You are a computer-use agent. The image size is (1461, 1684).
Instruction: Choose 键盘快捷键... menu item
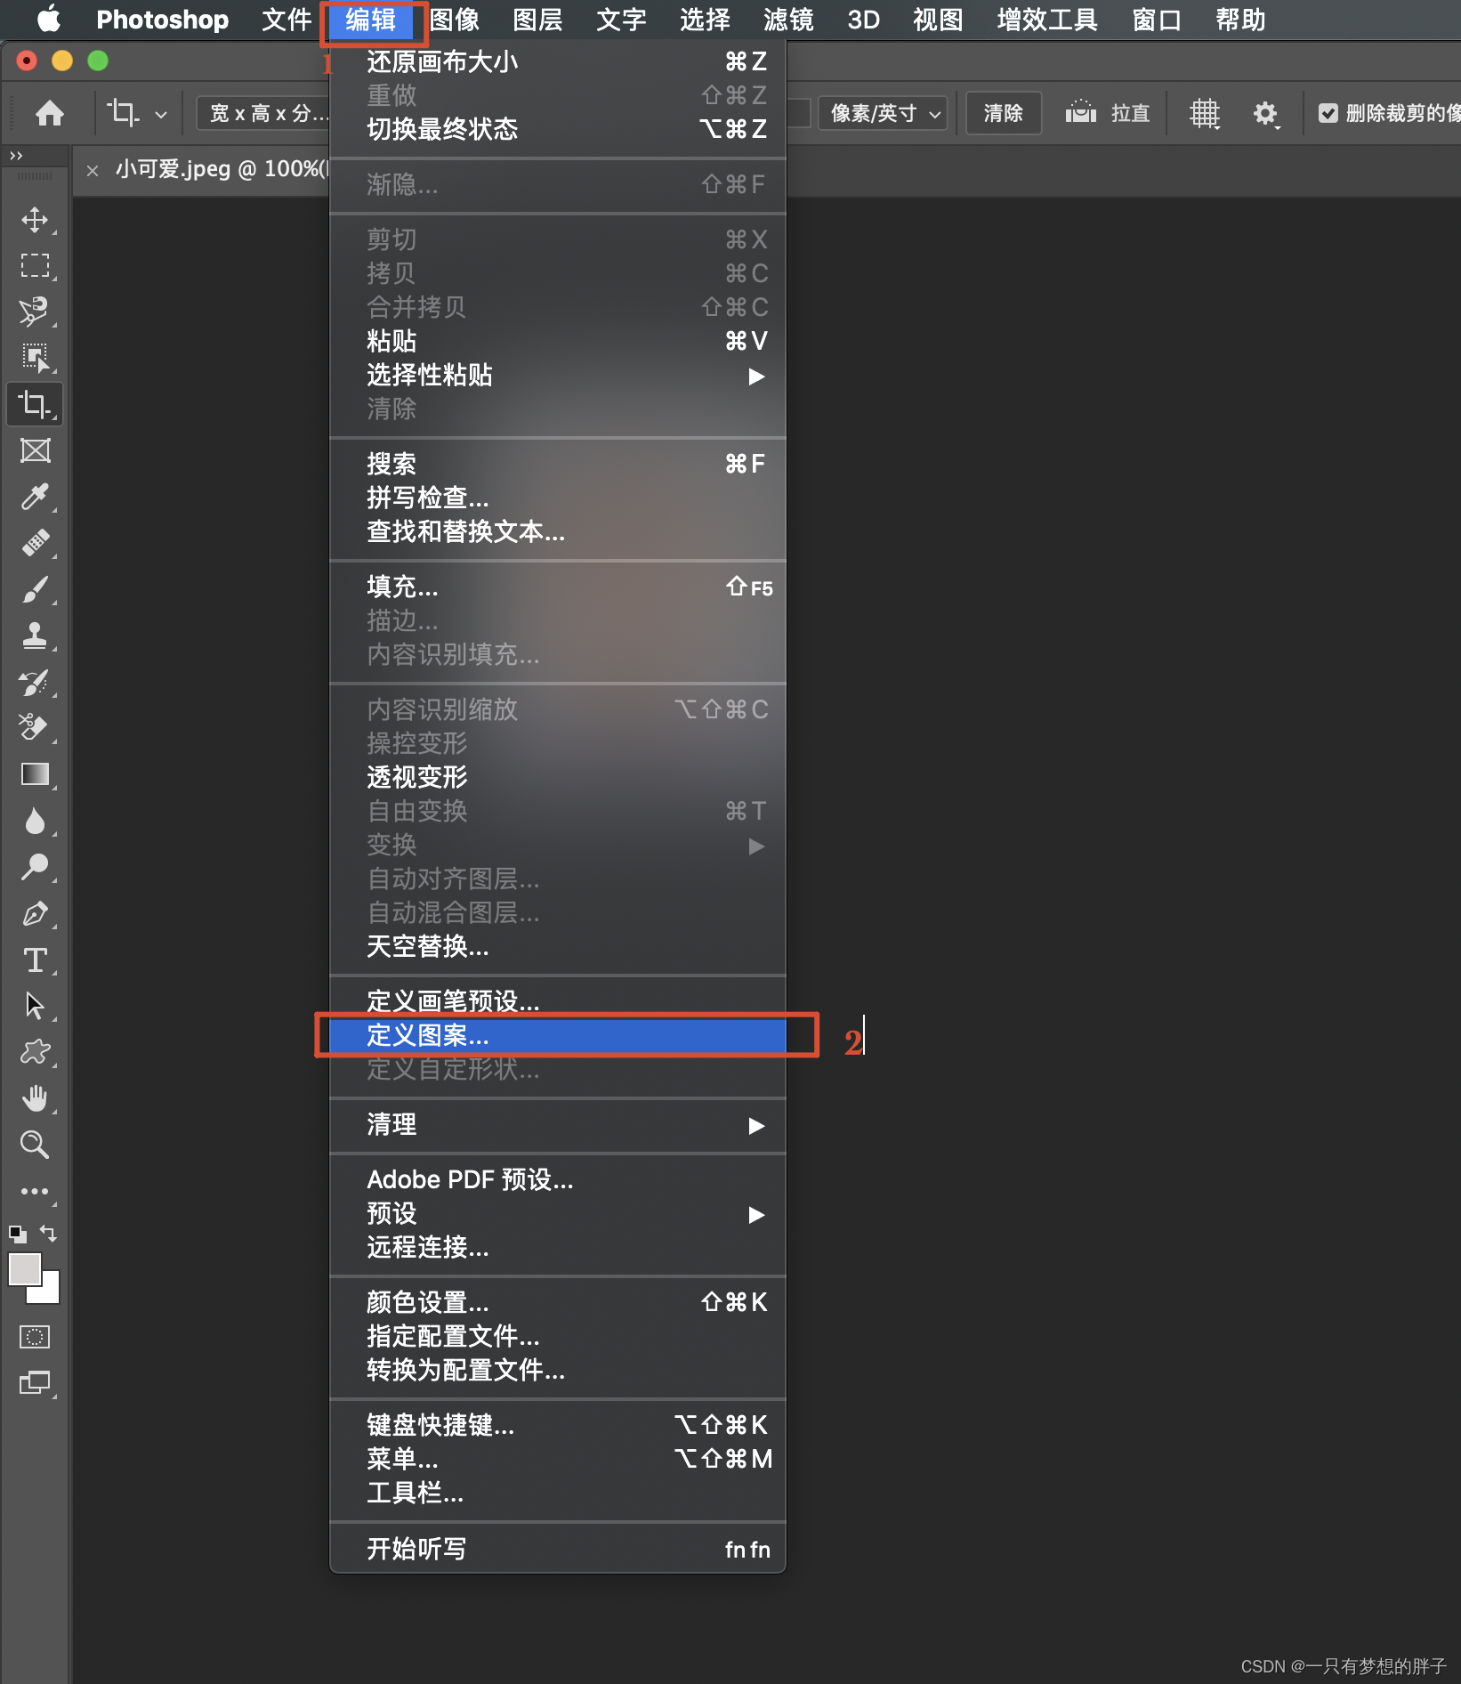pos(558,1425)
